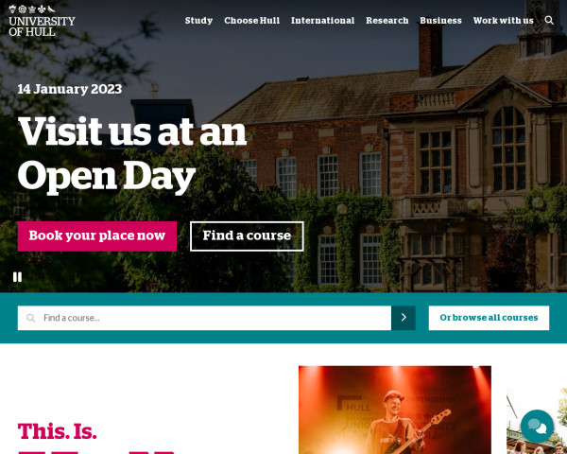Image resolution: width=567 pixels, height=454 pixels.
Task: Open the live chat bubble icon
Action: [537, 427]
